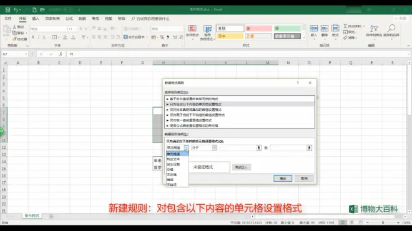Choose 空值 in the dropdown list

(x=177, y=169)
